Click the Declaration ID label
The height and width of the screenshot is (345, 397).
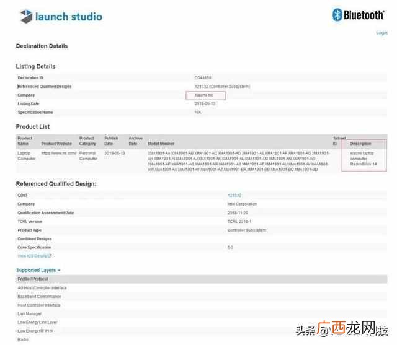click(30, 78)
